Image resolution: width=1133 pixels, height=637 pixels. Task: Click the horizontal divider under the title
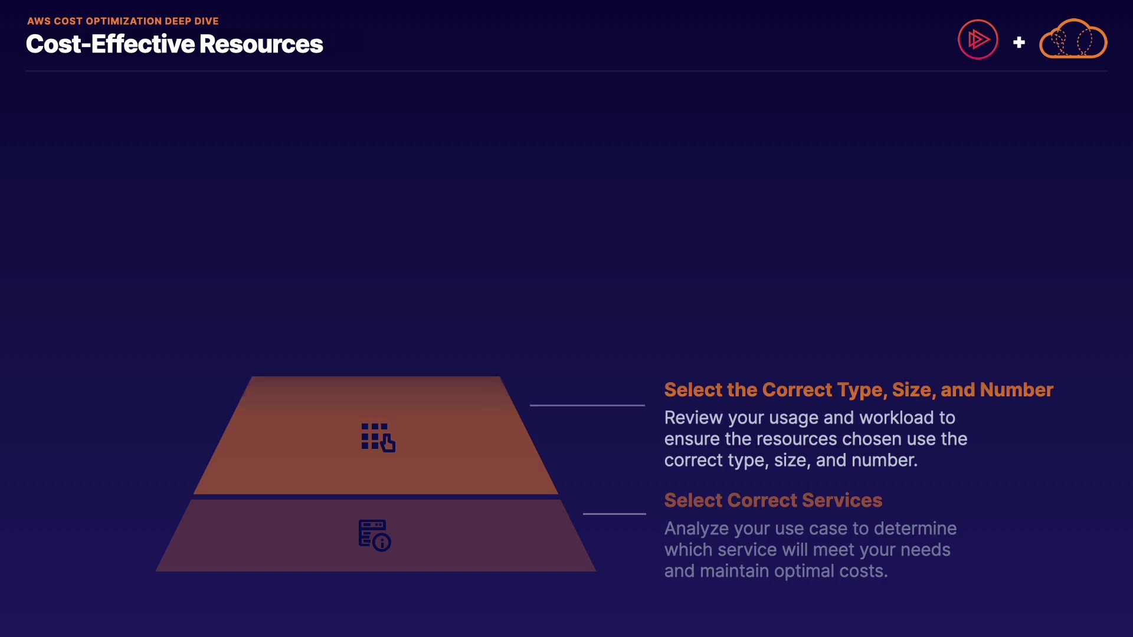[566, 71]
